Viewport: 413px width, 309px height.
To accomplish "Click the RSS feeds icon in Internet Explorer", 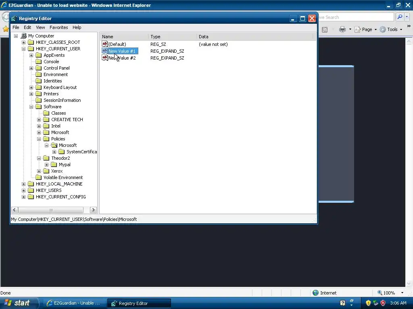I will click(x=325, y=29).
